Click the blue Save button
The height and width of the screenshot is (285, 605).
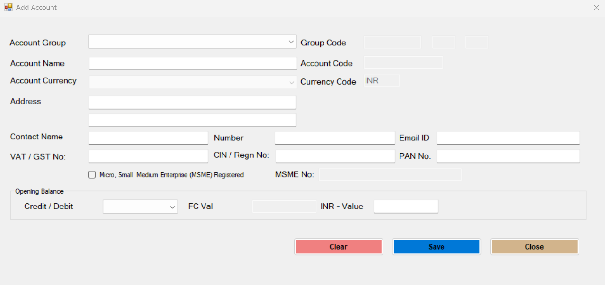pyautogui.click(x=436, y=247)
